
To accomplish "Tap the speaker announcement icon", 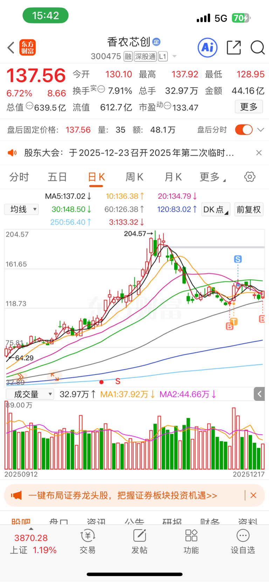I will click(12, 153).
